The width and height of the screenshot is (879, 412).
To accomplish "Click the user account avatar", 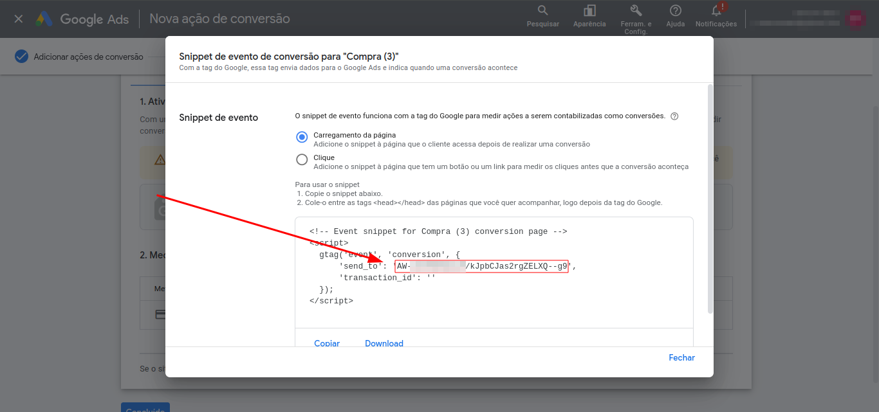I will pyautogui.click(x=856, y=19).
